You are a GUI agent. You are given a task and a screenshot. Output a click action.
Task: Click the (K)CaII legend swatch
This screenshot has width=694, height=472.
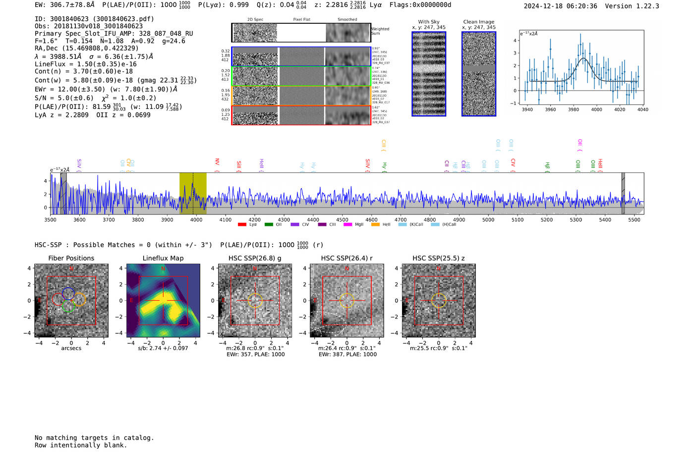pyautogui.click(x=403, y=224)
